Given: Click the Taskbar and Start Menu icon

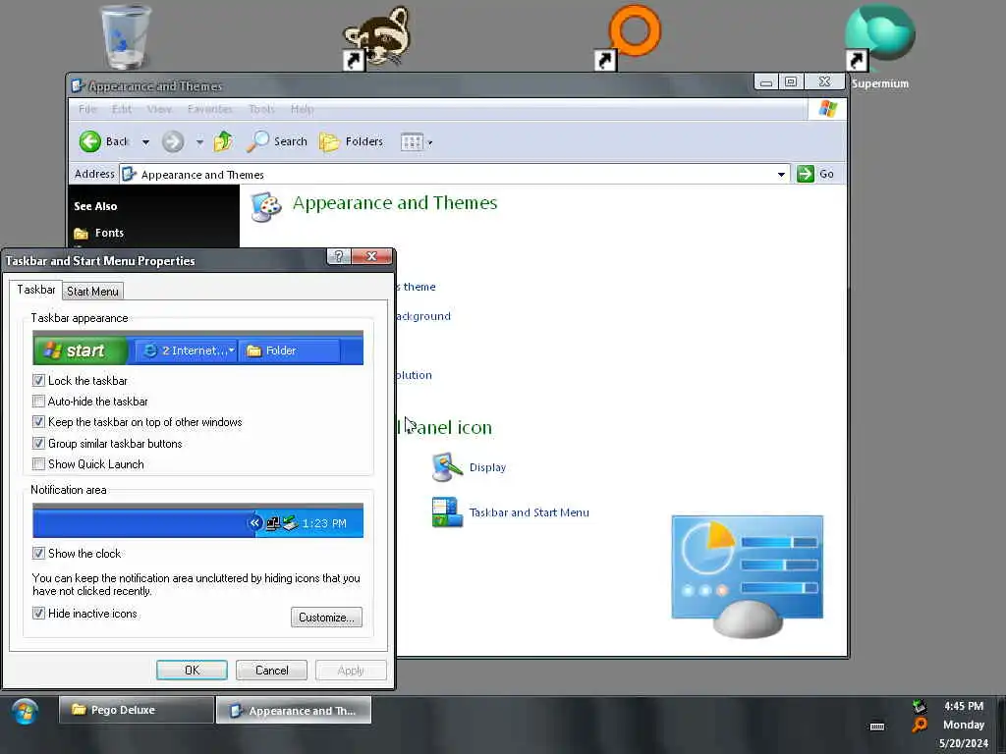Looking at the screenshot, I should click(447, 512).
